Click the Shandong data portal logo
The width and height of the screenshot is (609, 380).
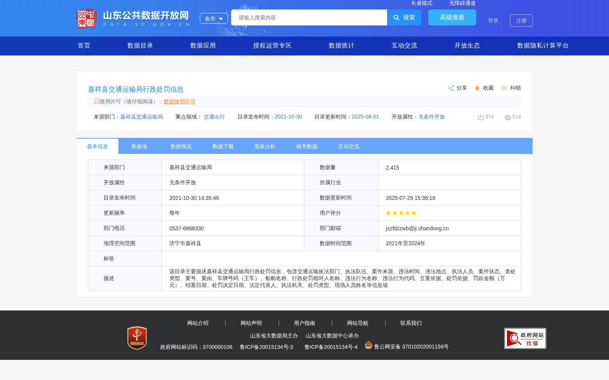pos(133,18)
